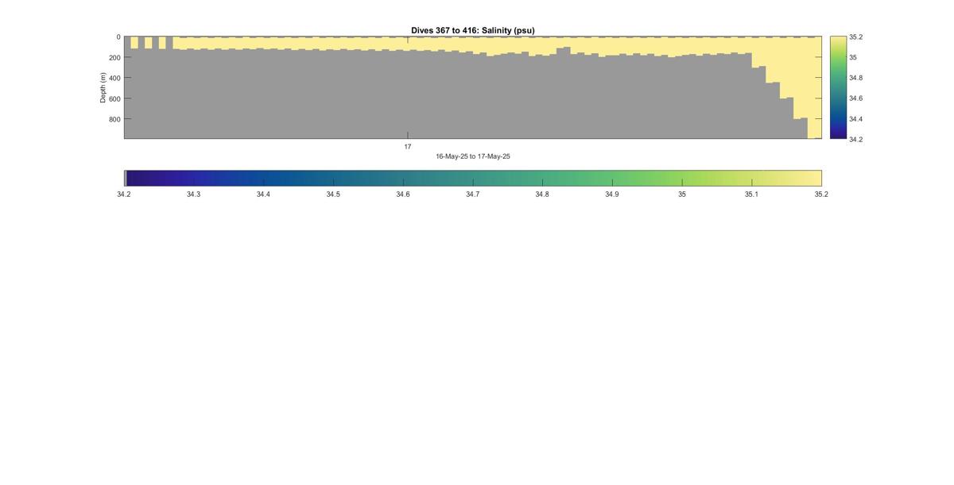Click the 35.1 yellow-green region of horizontal colorbar
This screenshot has height=485, width=954.
pos(752,178)
